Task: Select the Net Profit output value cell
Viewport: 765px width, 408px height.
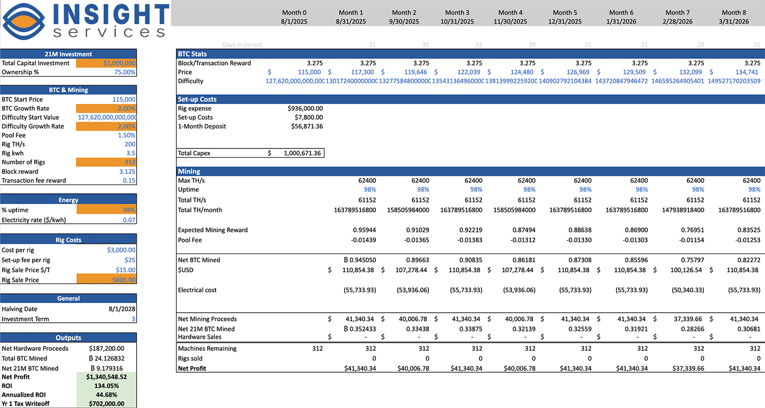Action: (x=106, y=377)
